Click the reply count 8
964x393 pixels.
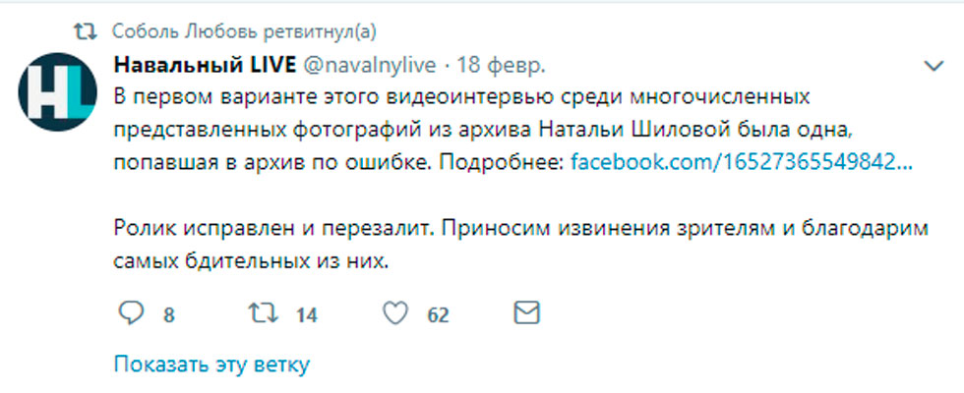pyautogui.click(x=169, y=315)
